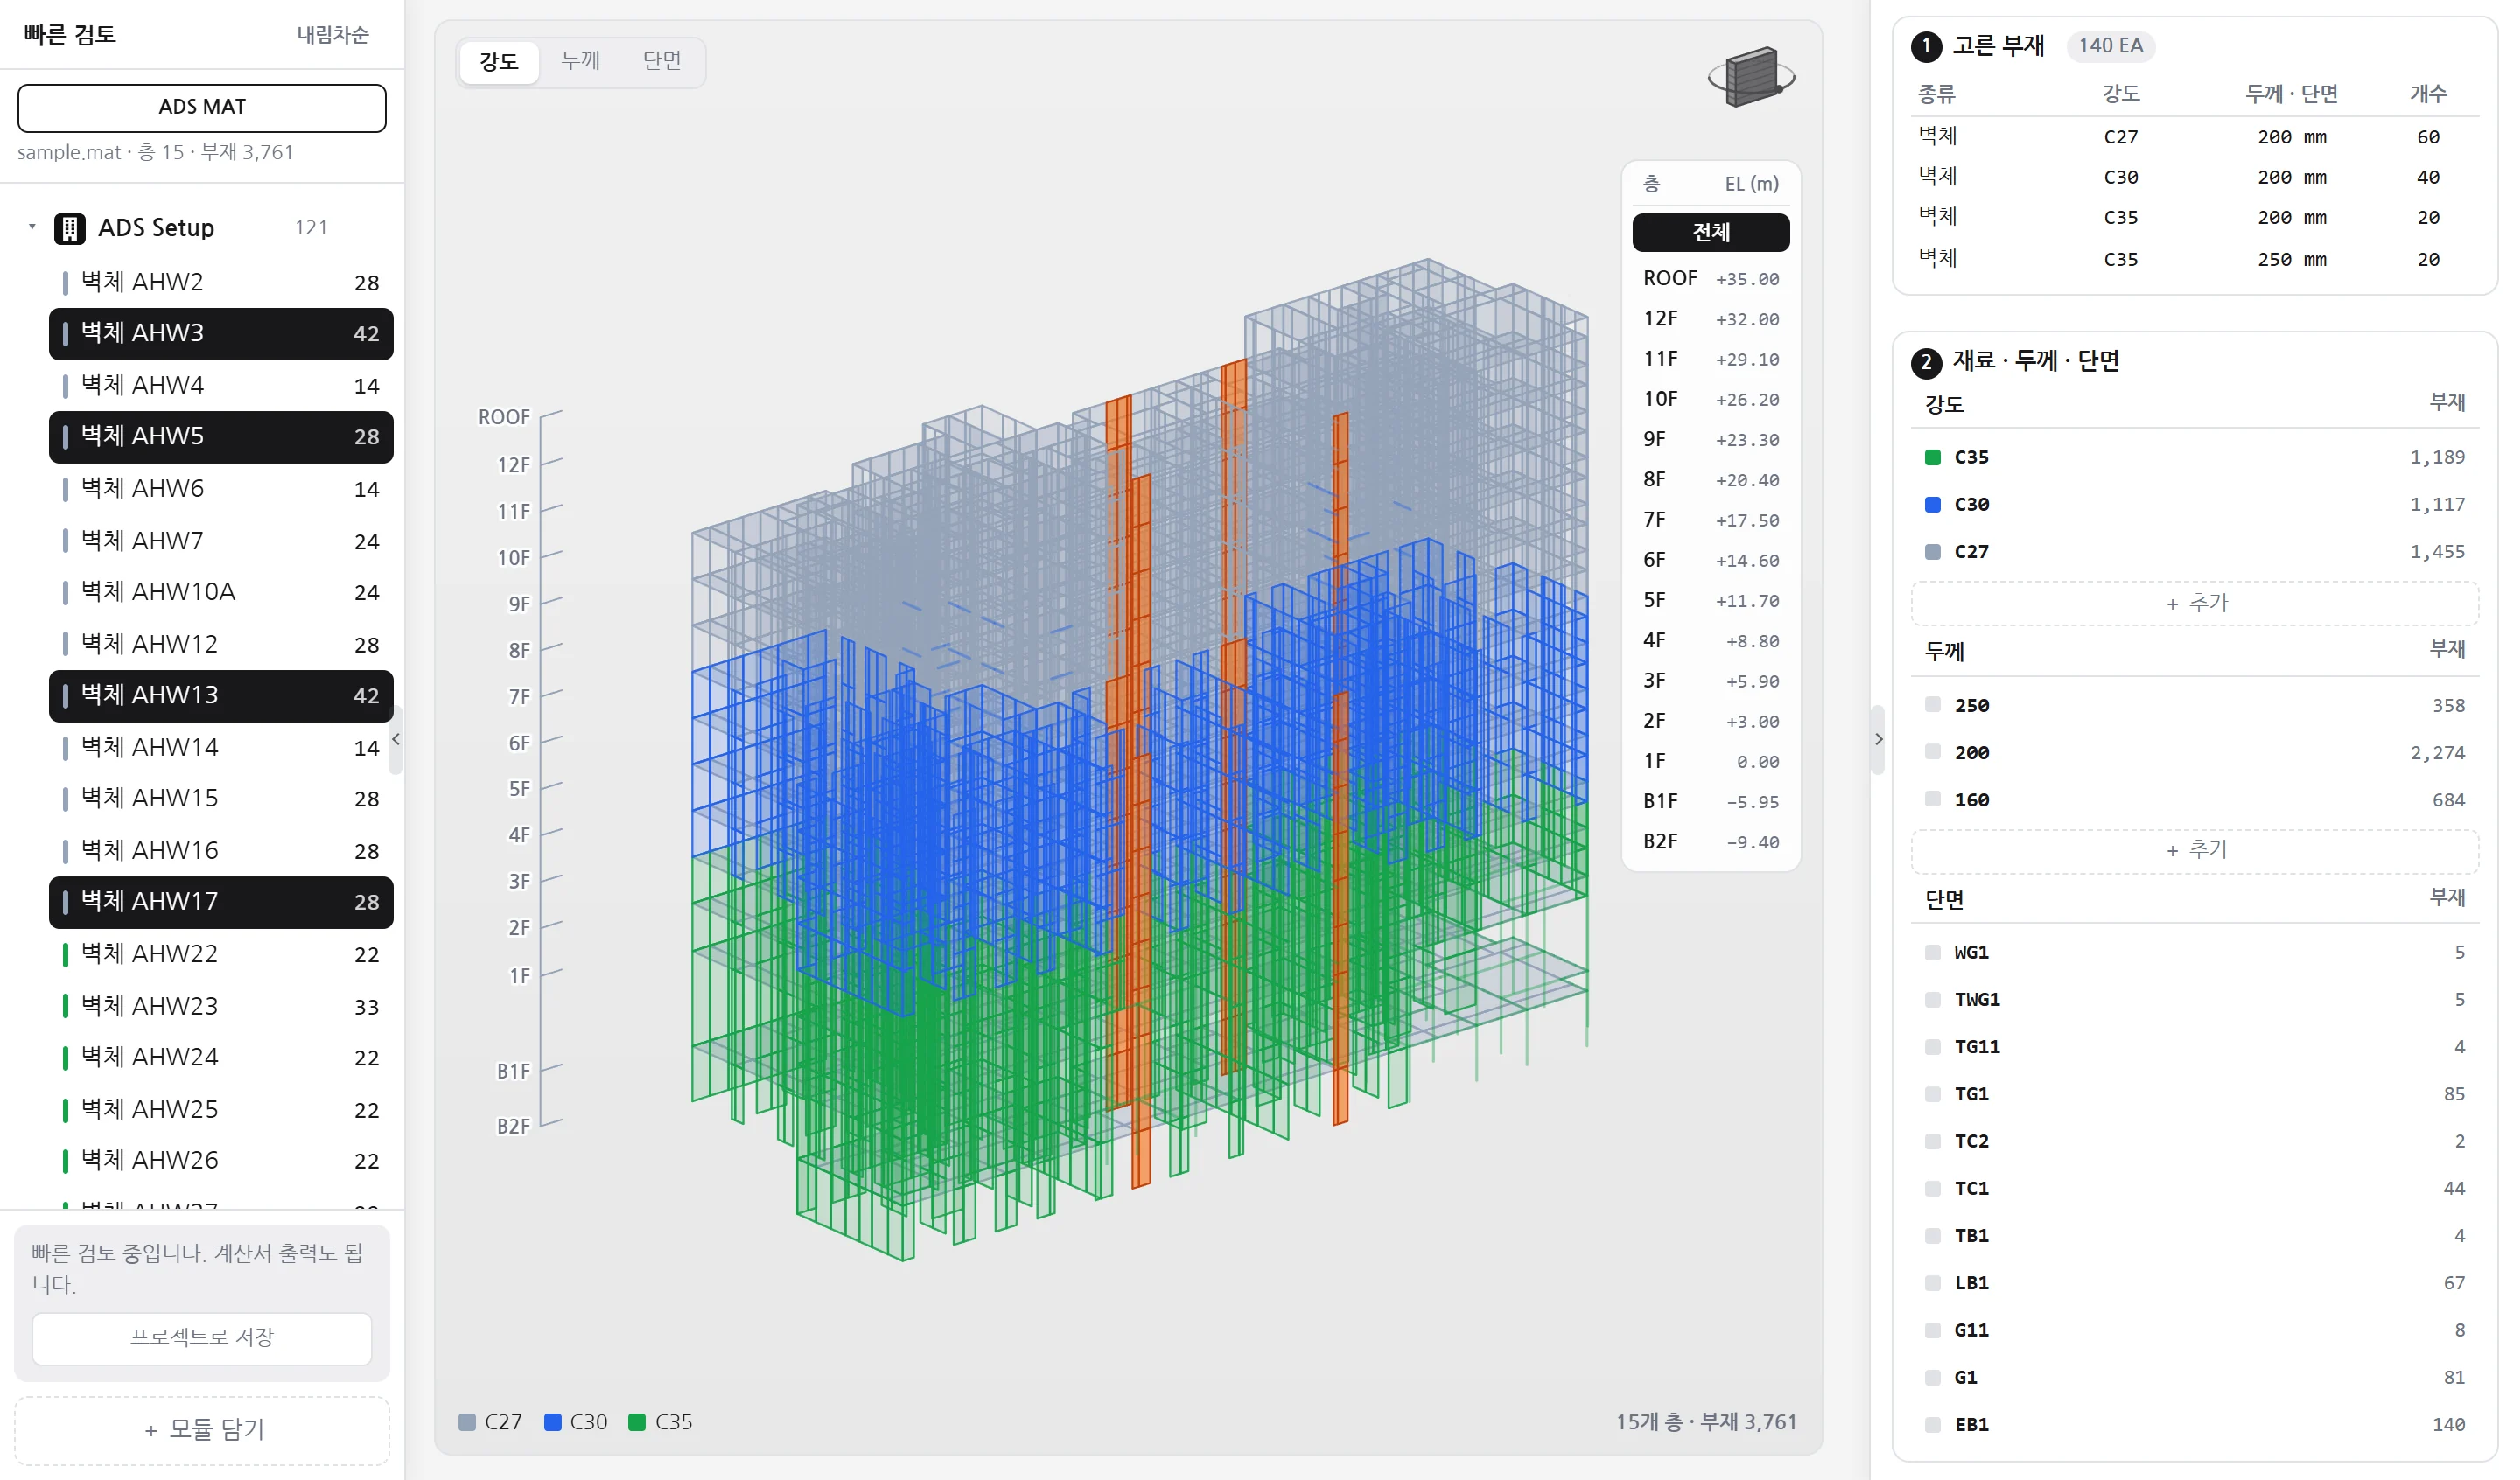Toggle the TG1 section checkbox
Viewport: 2520px width, 1480px height.
[1933, 1094]
